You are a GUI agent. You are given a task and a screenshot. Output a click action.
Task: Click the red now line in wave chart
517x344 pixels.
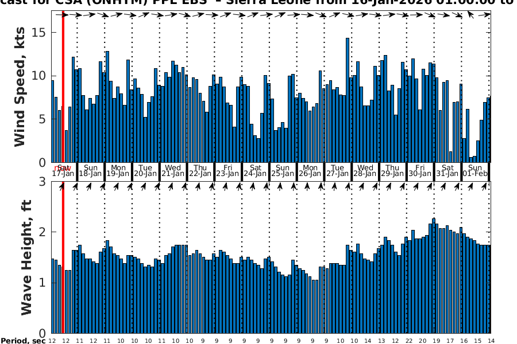tap(63, 258)
